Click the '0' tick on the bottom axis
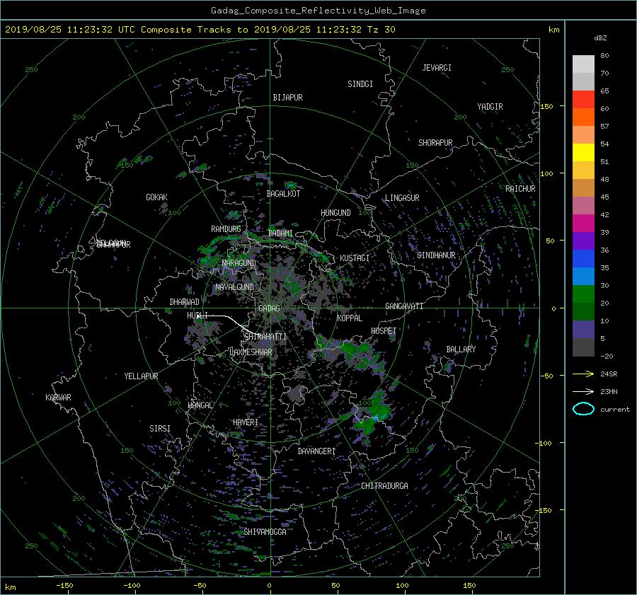 (269, 586)
